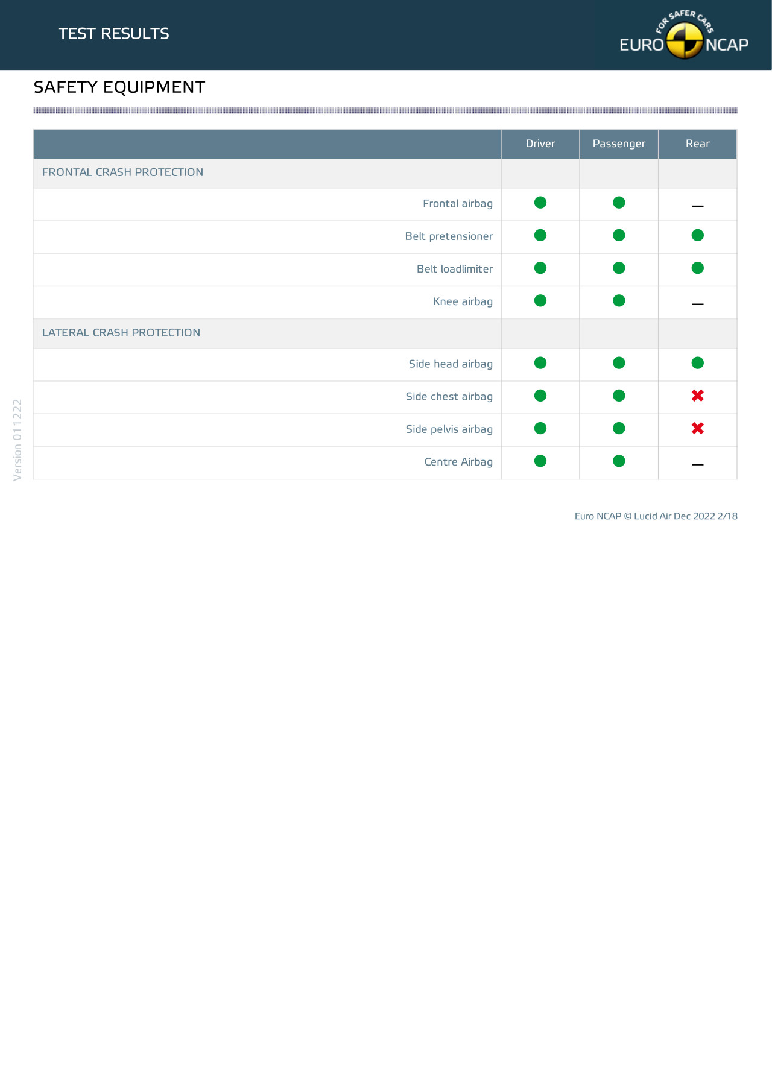
Task: Click the passenger belt pretensioner green dot
Action: [x=619, y=235]
